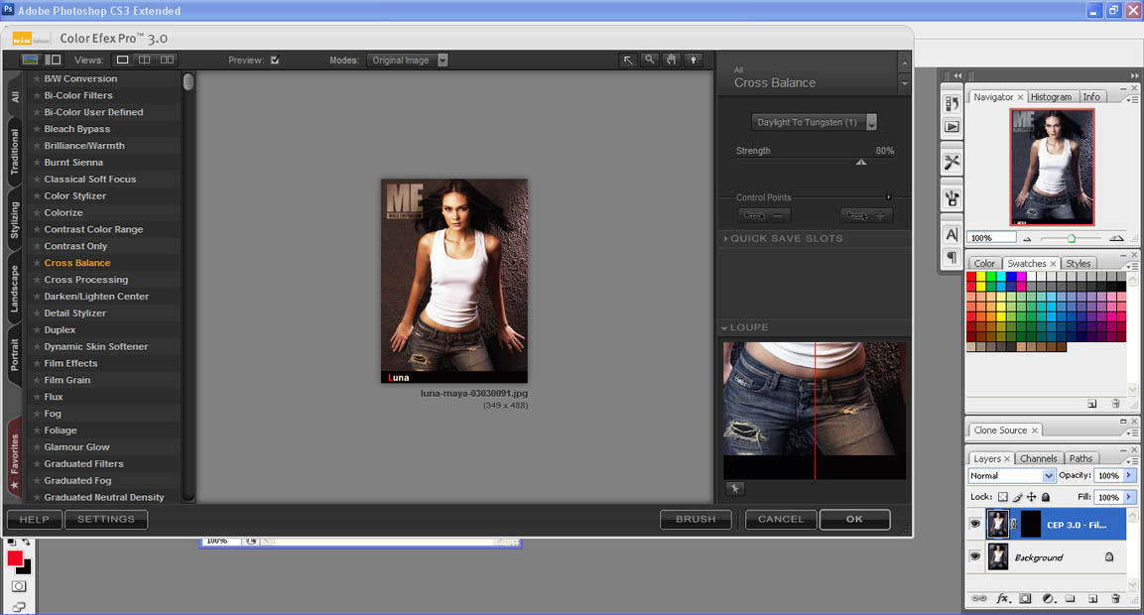Add layer mask icon in Layers panel
Image resolution: width=1144 pixels, height=615 pixels.
(x=1025, y=598)
